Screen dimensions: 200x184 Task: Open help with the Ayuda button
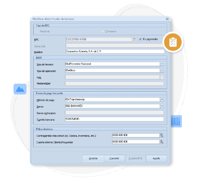[156, 159]
